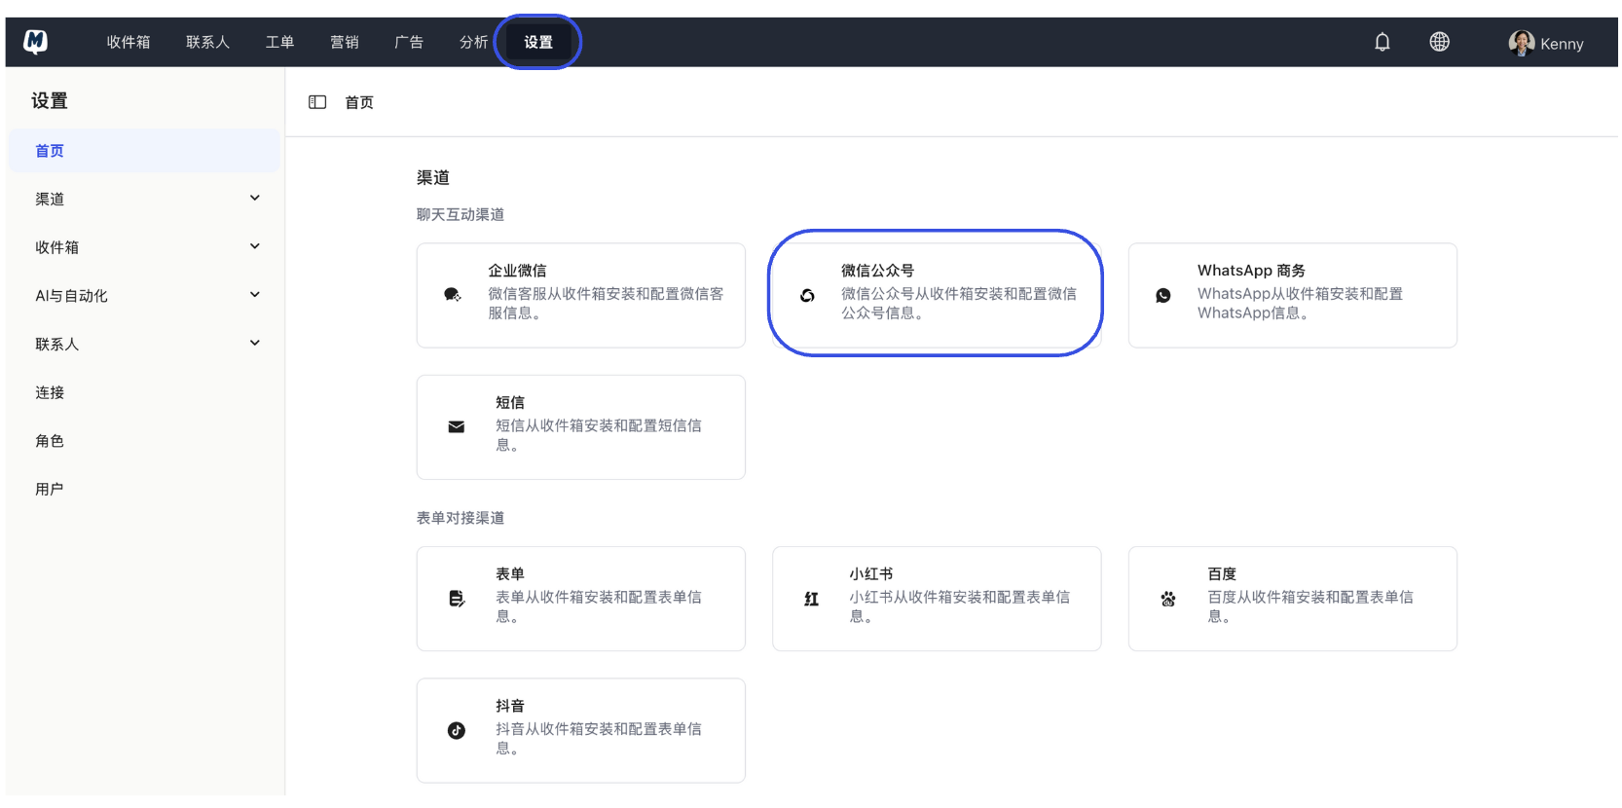1622x808 pixels.
Task: Open the WhatsApp 商务 channel card
Action: [x=1293, y=295]
